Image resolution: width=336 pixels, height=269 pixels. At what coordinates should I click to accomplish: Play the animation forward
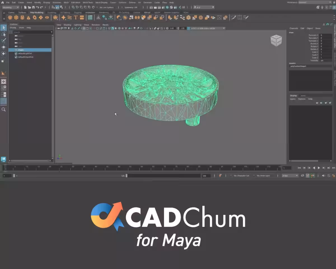click(319, 168)
